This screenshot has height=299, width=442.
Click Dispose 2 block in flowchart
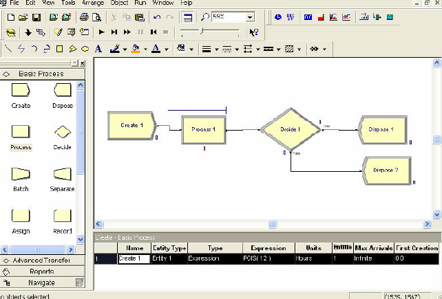click(386, 170)
